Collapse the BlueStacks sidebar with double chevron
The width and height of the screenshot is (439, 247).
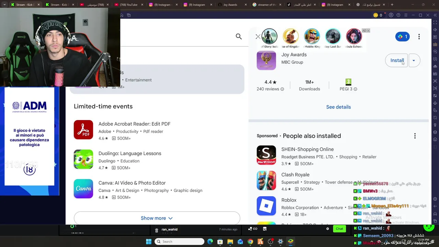point(435,15)
